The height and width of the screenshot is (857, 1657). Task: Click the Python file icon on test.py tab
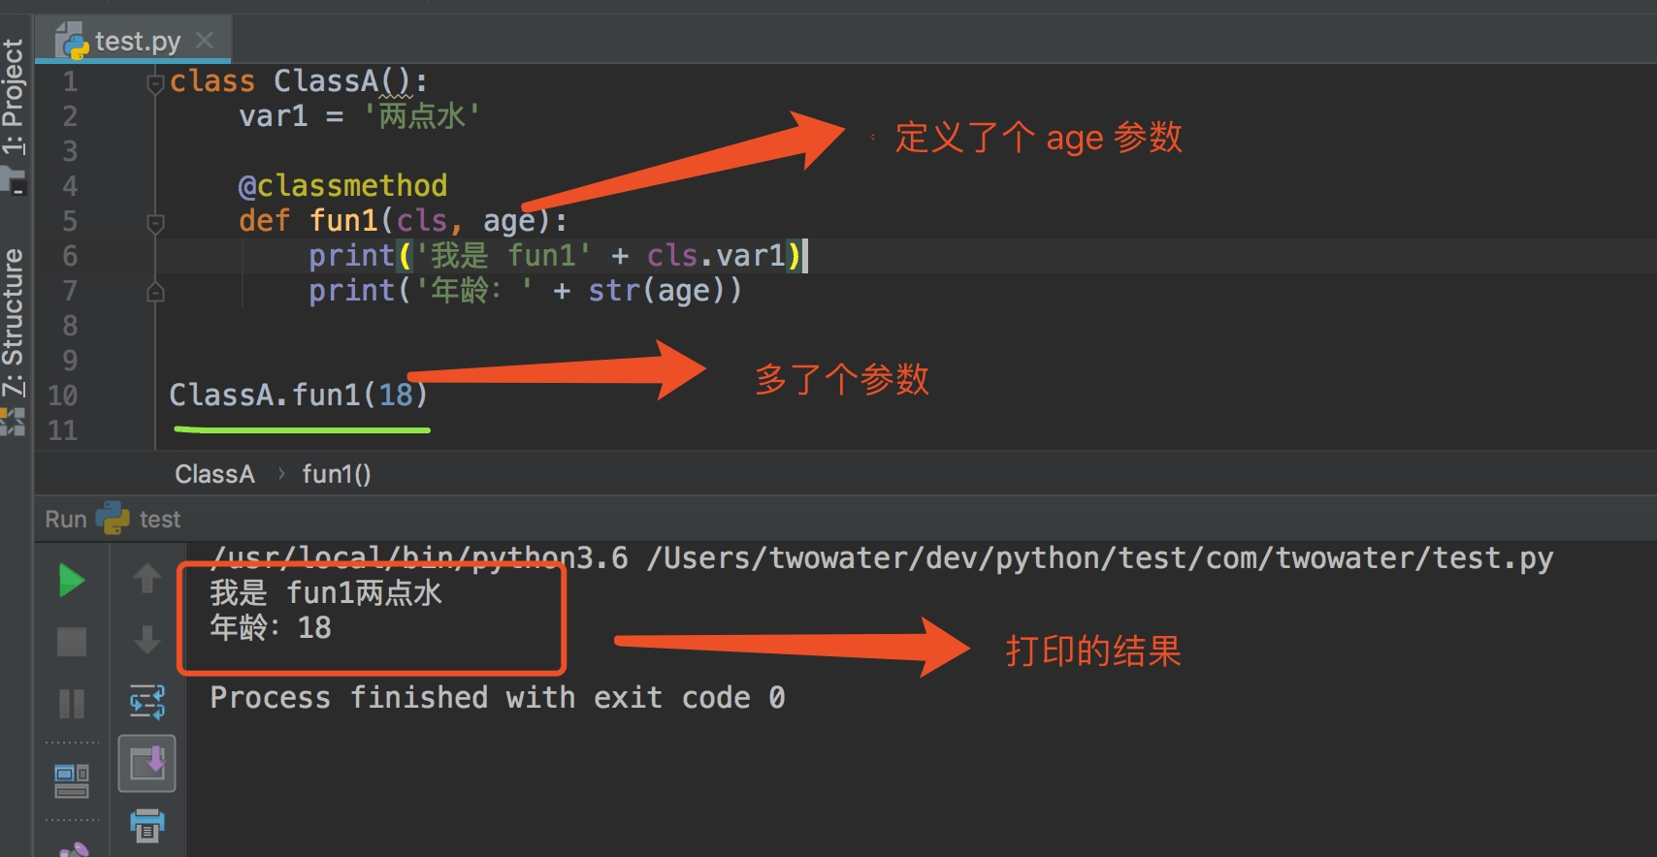73,42
